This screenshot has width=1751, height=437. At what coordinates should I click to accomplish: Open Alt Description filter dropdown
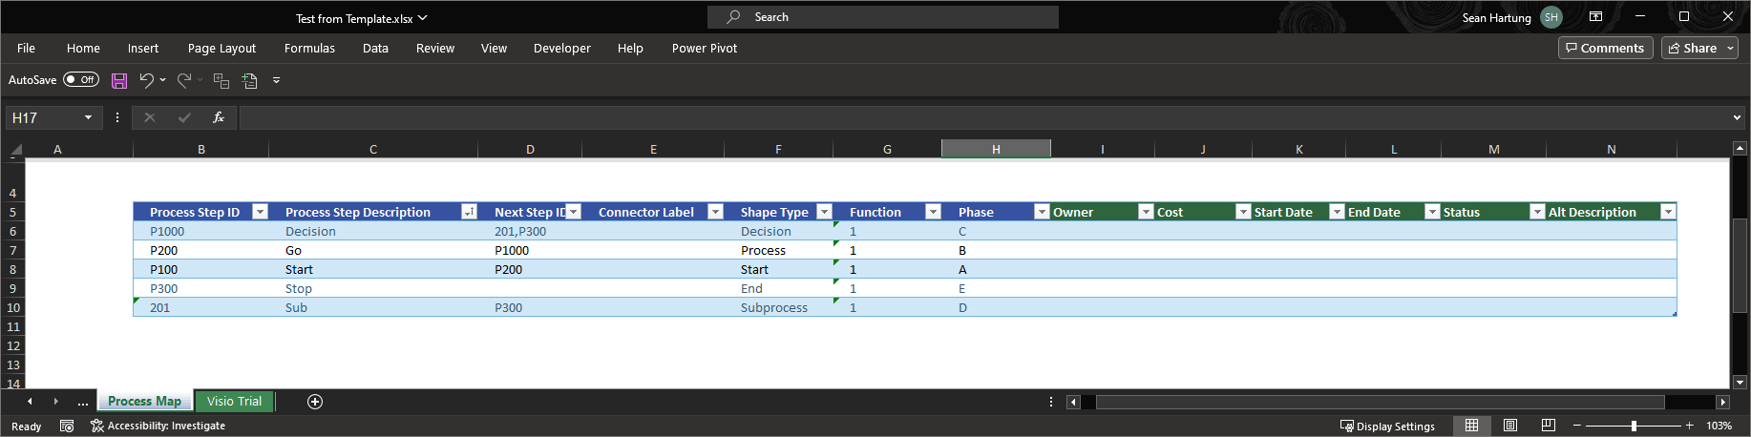click(x=1668, y=212)
